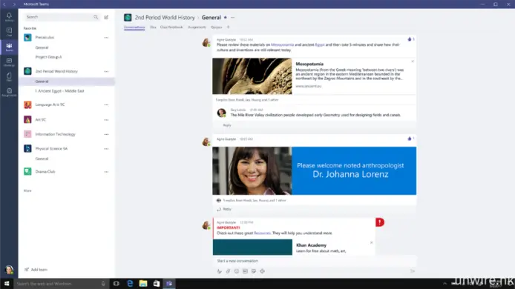Switch to the Assignments tab
Viewport: 515px width, 289px height.
197,27
